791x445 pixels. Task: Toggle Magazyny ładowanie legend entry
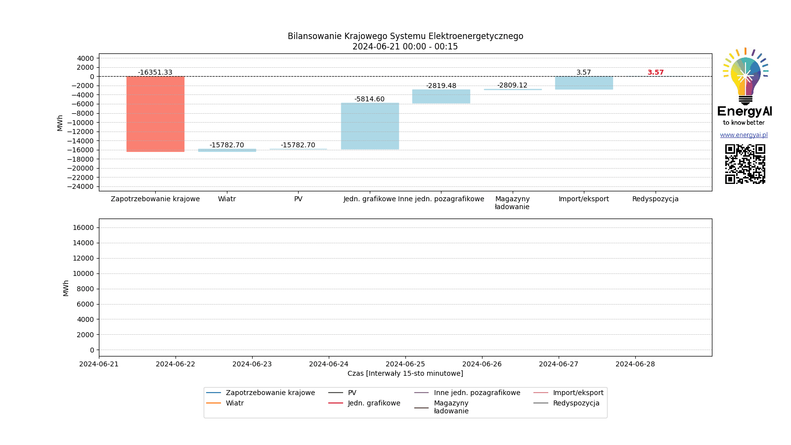(451, 407)
